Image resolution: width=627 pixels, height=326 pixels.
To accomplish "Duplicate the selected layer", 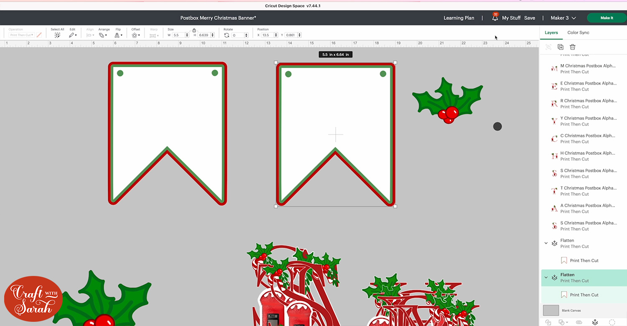I will 561,47.
